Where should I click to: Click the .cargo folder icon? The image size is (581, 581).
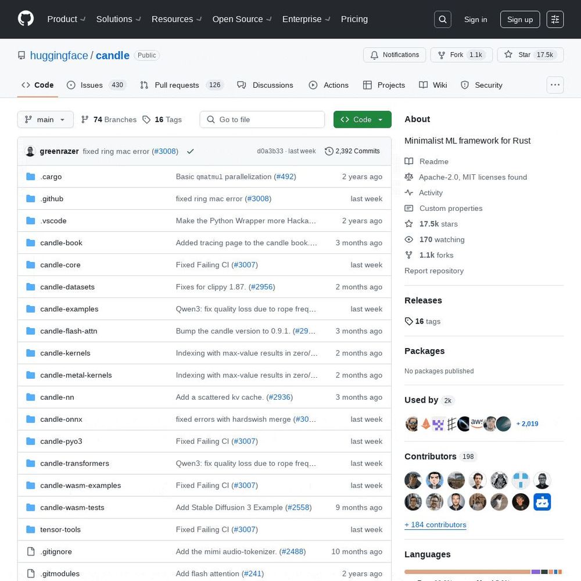pyautogui.click(x=31, y=177)
